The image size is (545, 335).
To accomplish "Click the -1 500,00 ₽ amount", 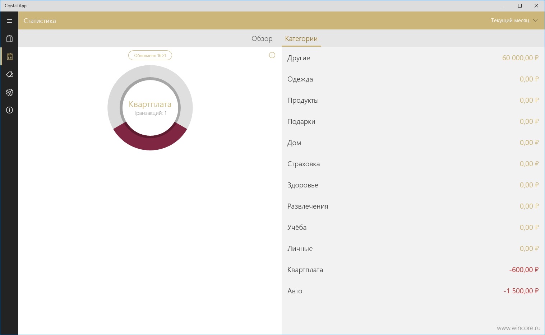I will (x=521, y=291).
